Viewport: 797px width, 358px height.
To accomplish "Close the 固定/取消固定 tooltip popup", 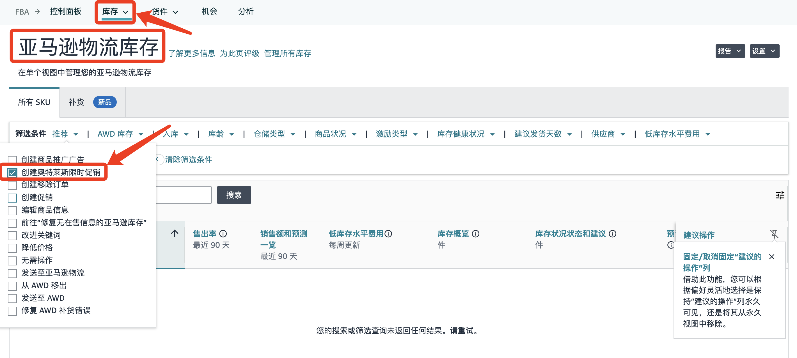I will pyautogui.click(x=772, y=256).
